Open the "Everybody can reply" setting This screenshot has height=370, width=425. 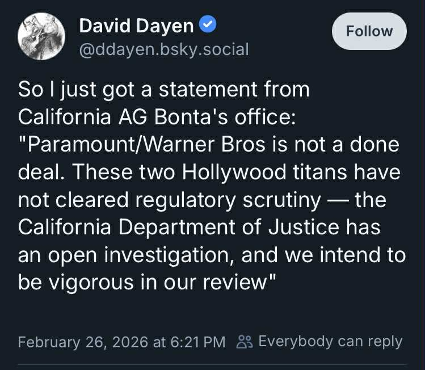coord(330,342)
